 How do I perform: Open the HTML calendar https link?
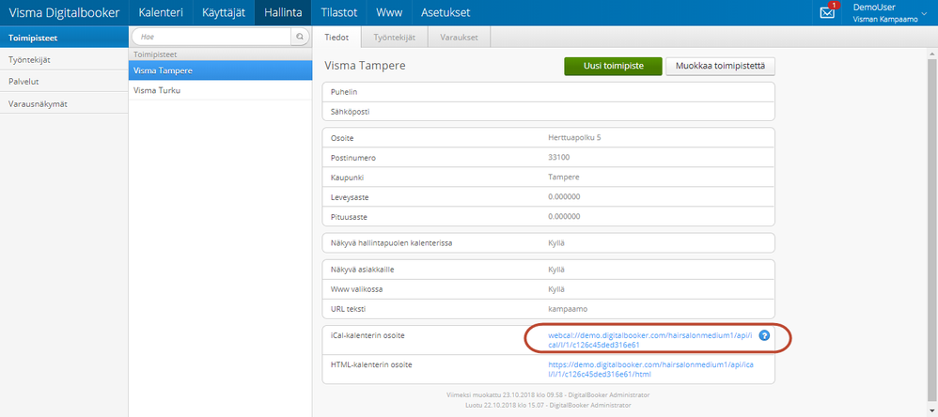(651, 369)
